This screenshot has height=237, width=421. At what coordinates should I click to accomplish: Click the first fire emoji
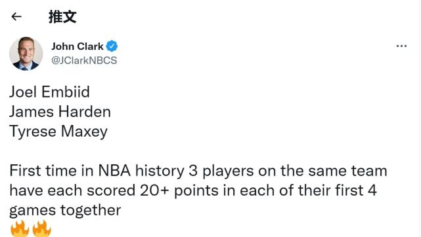pos(20,228)
